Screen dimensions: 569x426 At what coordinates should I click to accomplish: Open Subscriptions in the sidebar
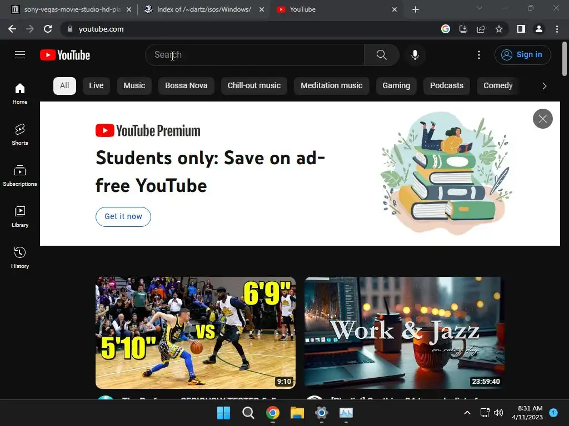[x=20, y=176]
